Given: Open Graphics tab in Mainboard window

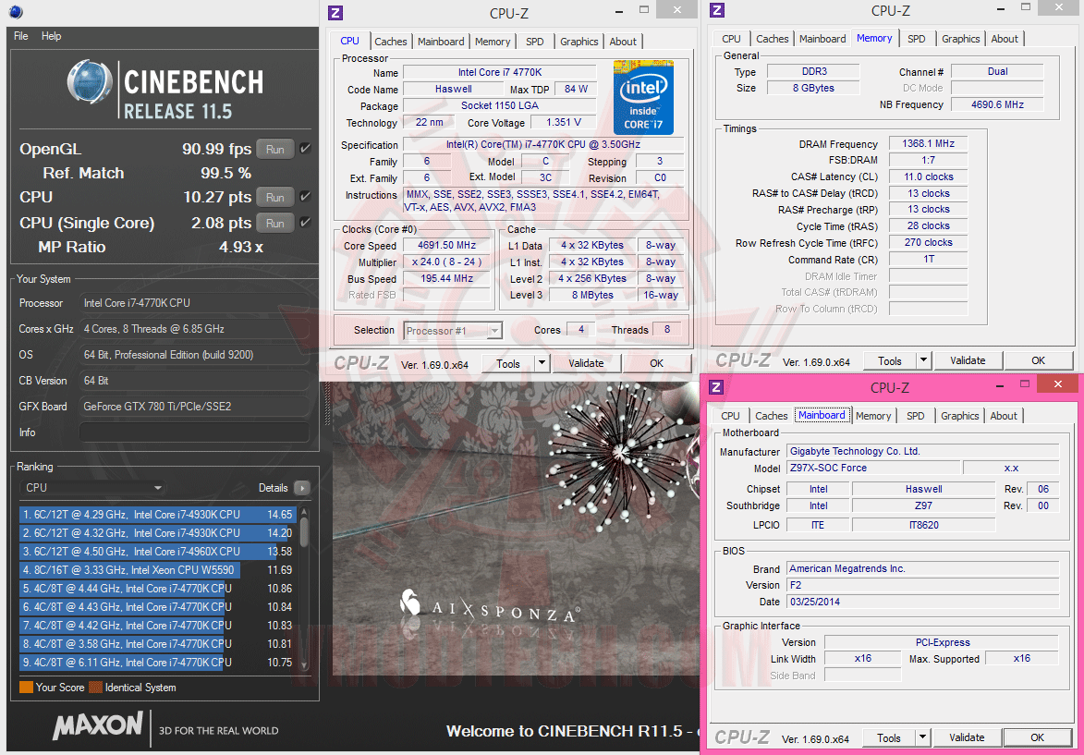Looking at the screenshot, I should coord(959,416).
